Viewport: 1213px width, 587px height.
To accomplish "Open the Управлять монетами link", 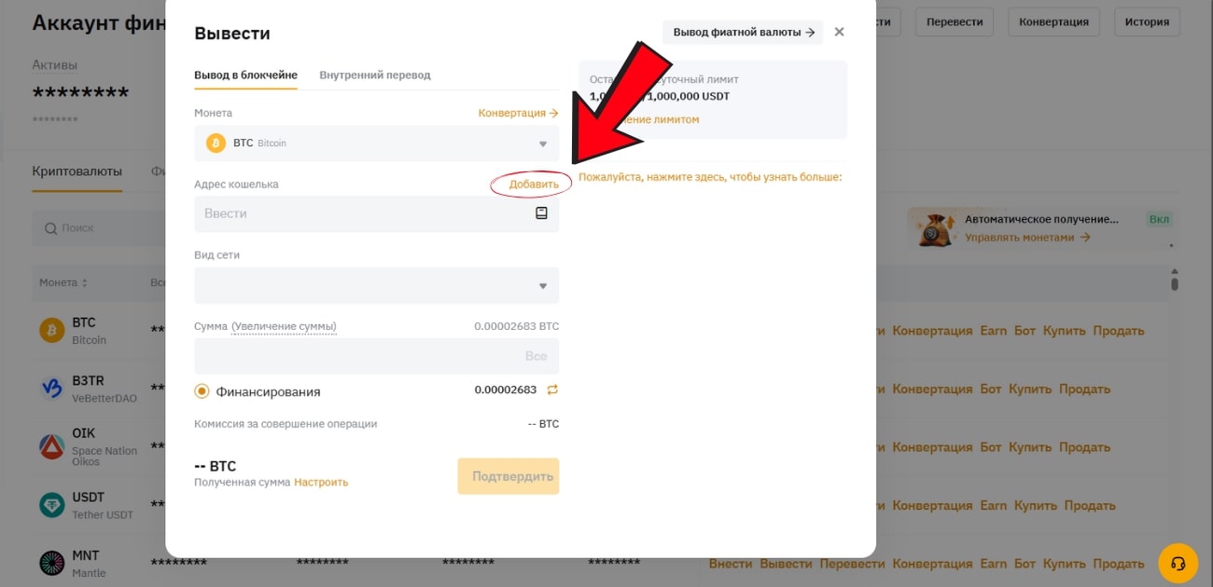I will point(1027,238).
